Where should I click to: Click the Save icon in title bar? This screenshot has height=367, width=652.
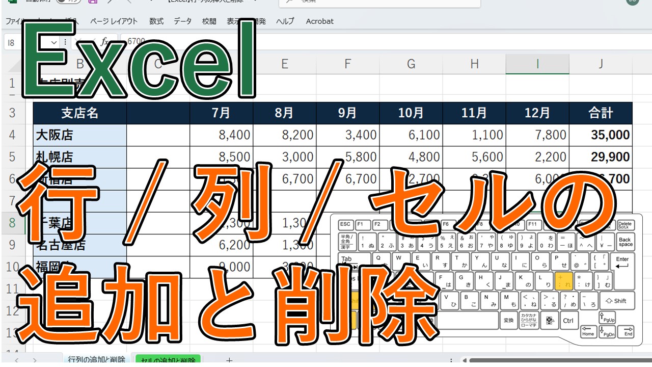click(93, 2)
